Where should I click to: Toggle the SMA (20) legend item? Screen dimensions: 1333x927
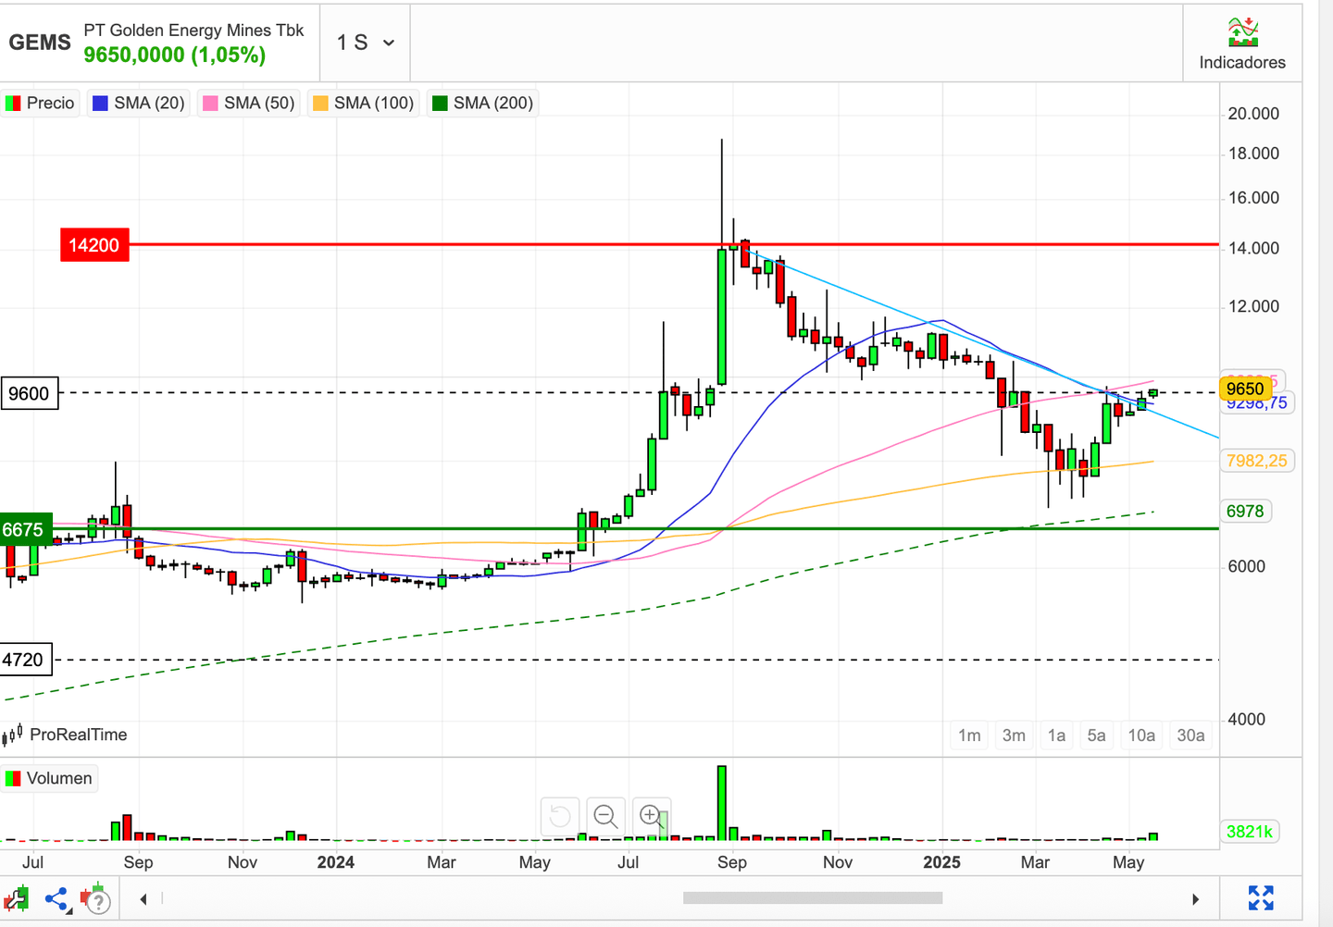coord(139,103)
